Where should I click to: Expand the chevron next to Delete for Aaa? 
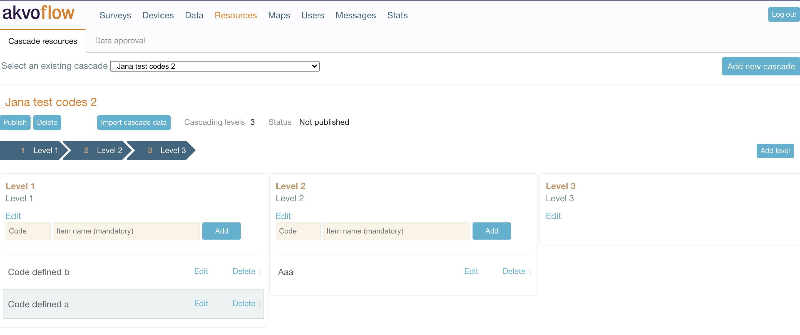pyautogui.click(x=530, y=271)
